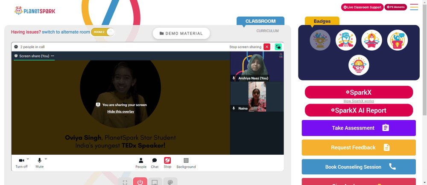Click Book Counseling Session

(x=359, y=167)
